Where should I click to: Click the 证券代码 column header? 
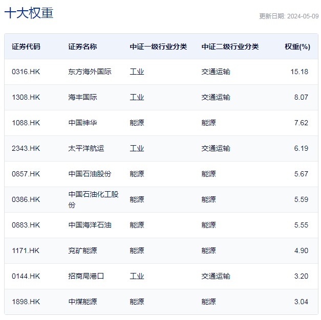click(x=26, y=47)
